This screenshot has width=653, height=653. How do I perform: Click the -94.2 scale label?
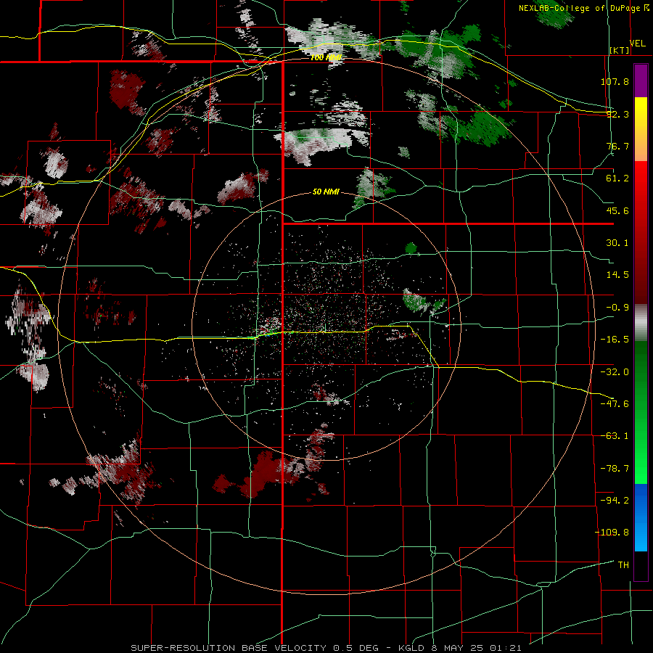click(615, 500)
